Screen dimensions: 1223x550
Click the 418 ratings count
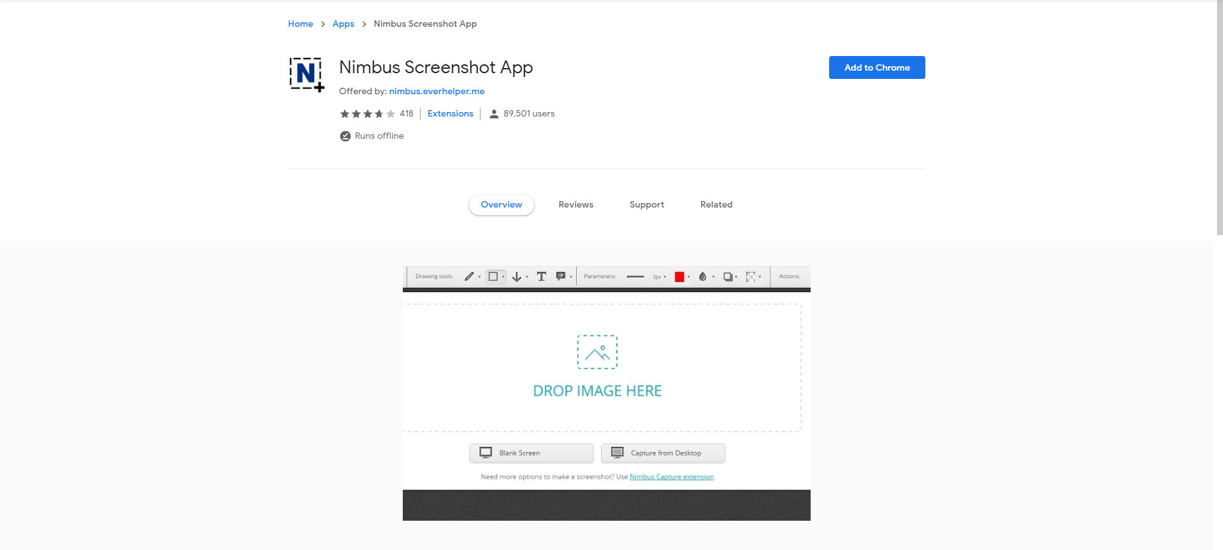(407, 114)
